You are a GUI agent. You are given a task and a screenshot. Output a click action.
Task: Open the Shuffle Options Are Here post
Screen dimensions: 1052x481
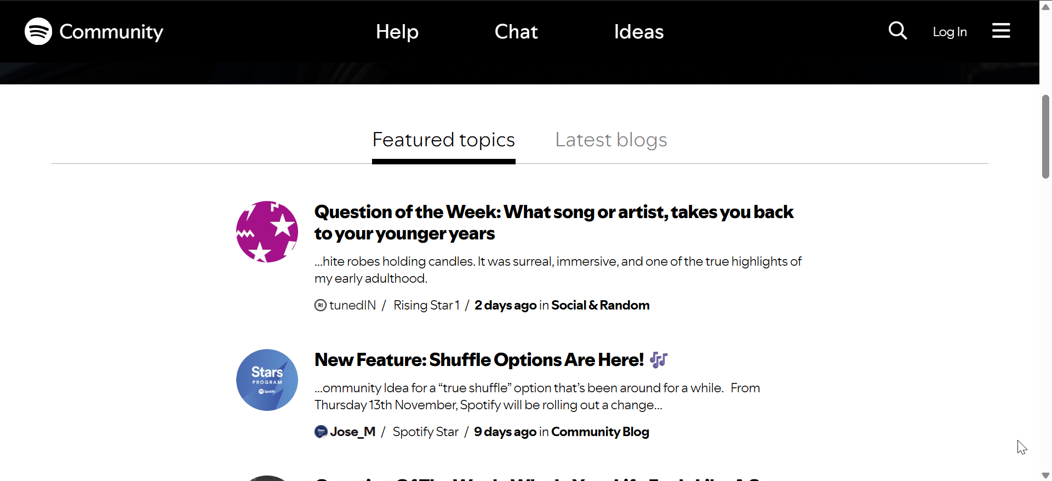[x=479, y=360]
